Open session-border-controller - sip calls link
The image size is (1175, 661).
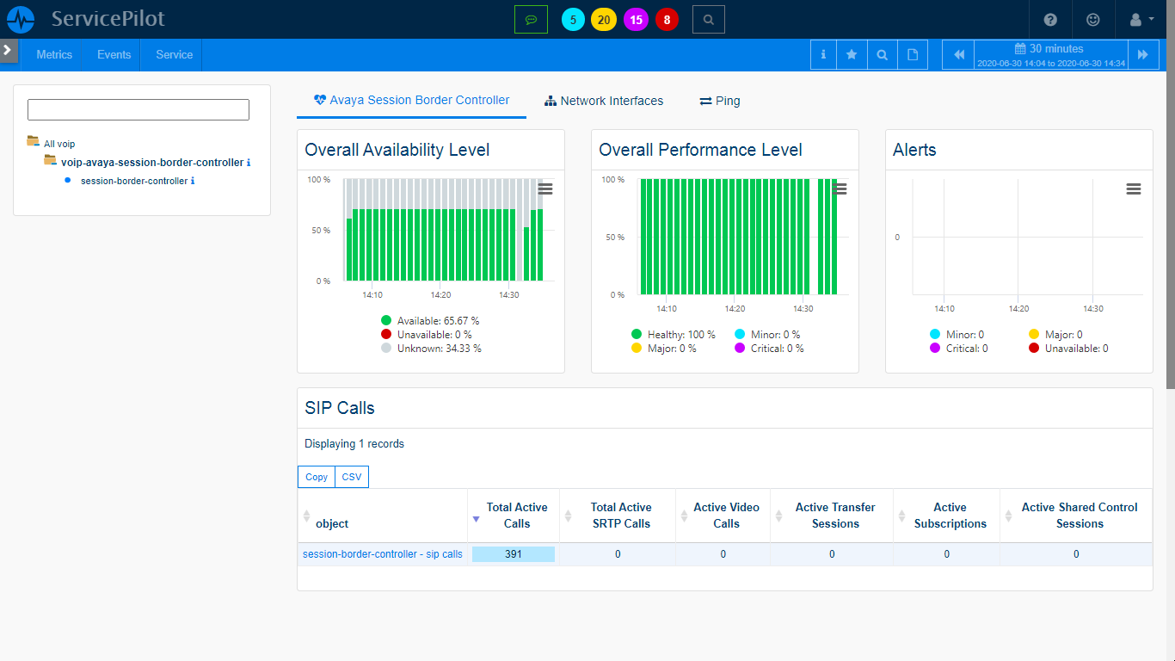pyautogui.click(x=382, y=554)
